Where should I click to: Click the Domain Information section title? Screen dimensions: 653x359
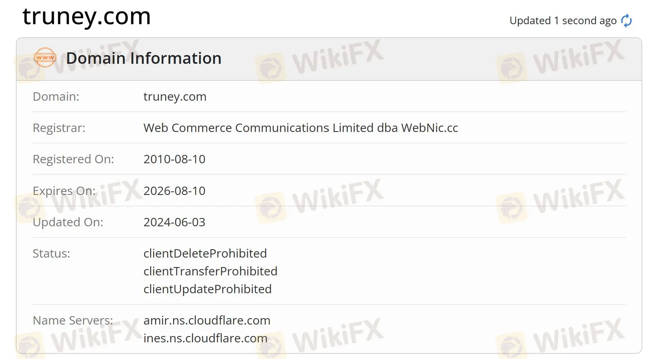(x=144, y=58)
